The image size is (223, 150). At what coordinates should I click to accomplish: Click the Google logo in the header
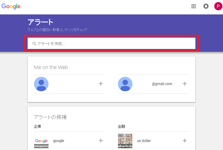[11, 6]
